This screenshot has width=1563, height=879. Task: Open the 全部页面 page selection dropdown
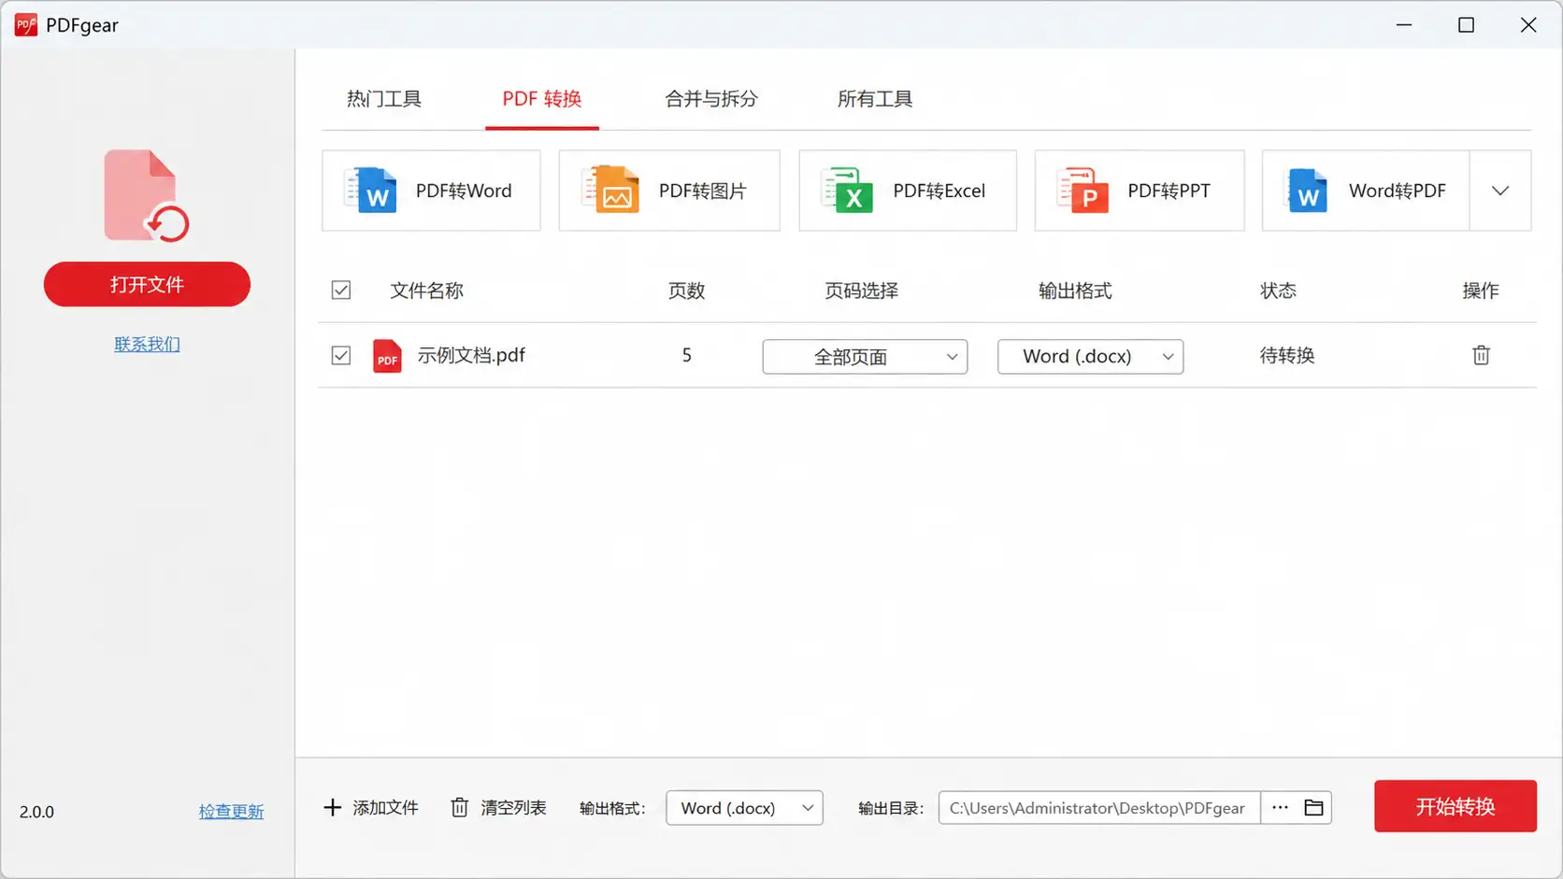[865, 357]
